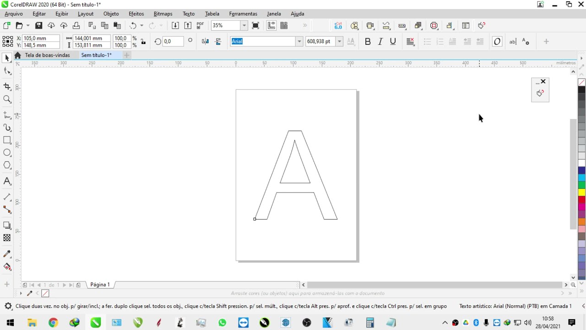Open the font size dropdown arrow
Image resolution: width=586 pixels, height=330 pixels.
coord(339,41)
